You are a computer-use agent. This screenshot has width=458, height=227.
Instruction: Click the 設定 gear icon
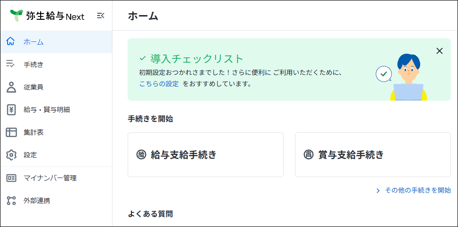[x=11, y=155]
